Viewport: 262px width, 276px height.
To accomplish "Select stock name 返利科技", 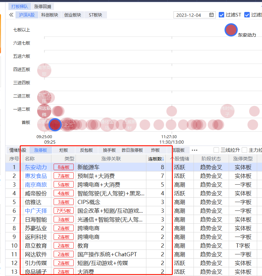I will (36, 237).
